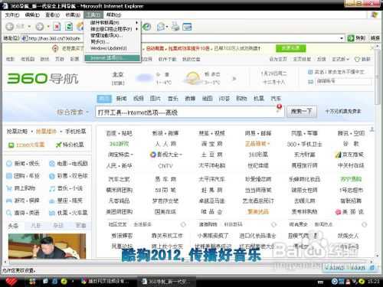The height and width of the screenshot is (287, 383).
Task: Open the 综合搜索 engine dropdown
Action: (73, 112)
